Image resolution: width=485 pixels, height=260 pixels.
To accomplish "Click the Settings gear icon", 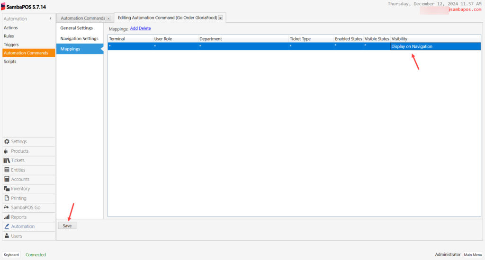I will click(x=7, y=141).
